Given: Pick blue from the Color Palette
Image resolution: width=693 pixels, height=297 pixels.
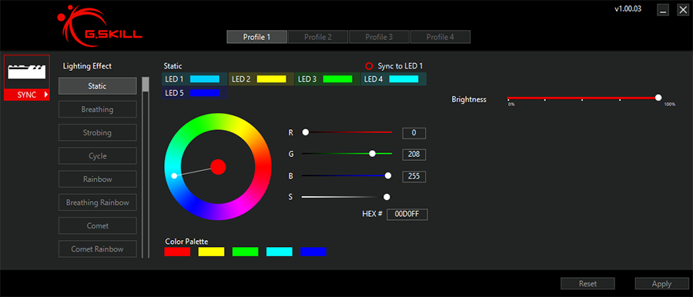Looking at the screenshot, I should coord(313,252).
